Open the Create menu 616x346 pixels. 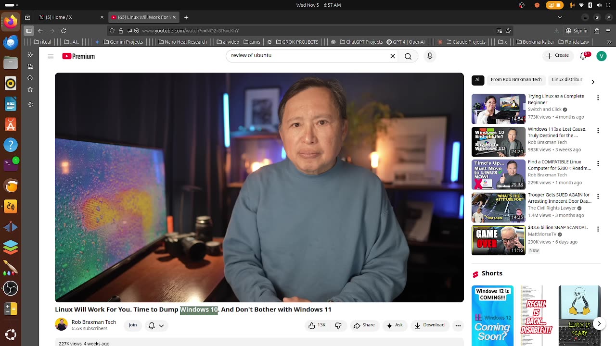(x=557, y=56)
